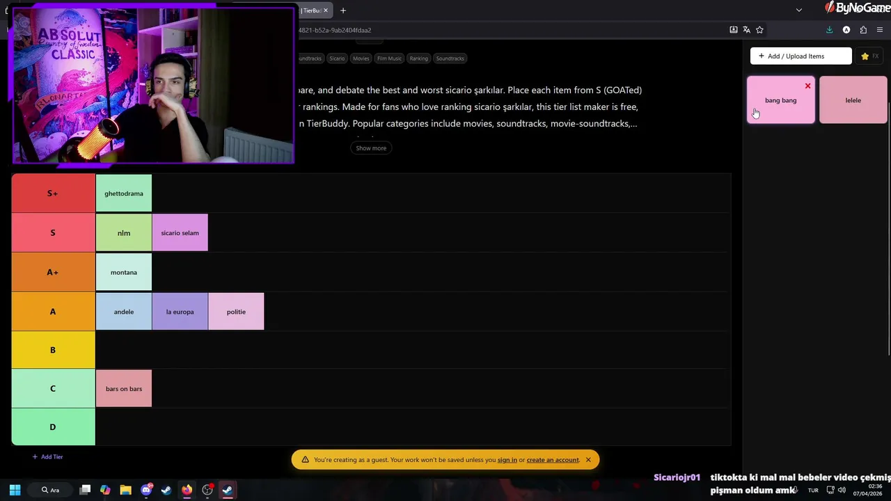This screenshot has width=891, height=501.
Task: Select the sicario selam item
Action: click(x=180, y=233)
